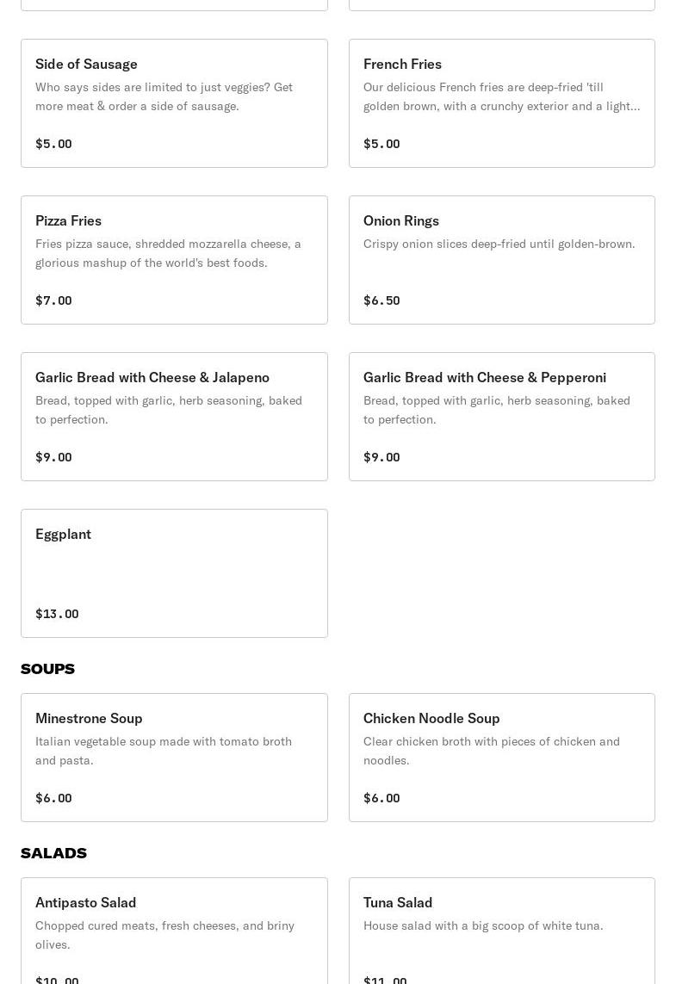Open the Tuna Salad card
Screen dimensions: 676x984
tap(501, 931)
